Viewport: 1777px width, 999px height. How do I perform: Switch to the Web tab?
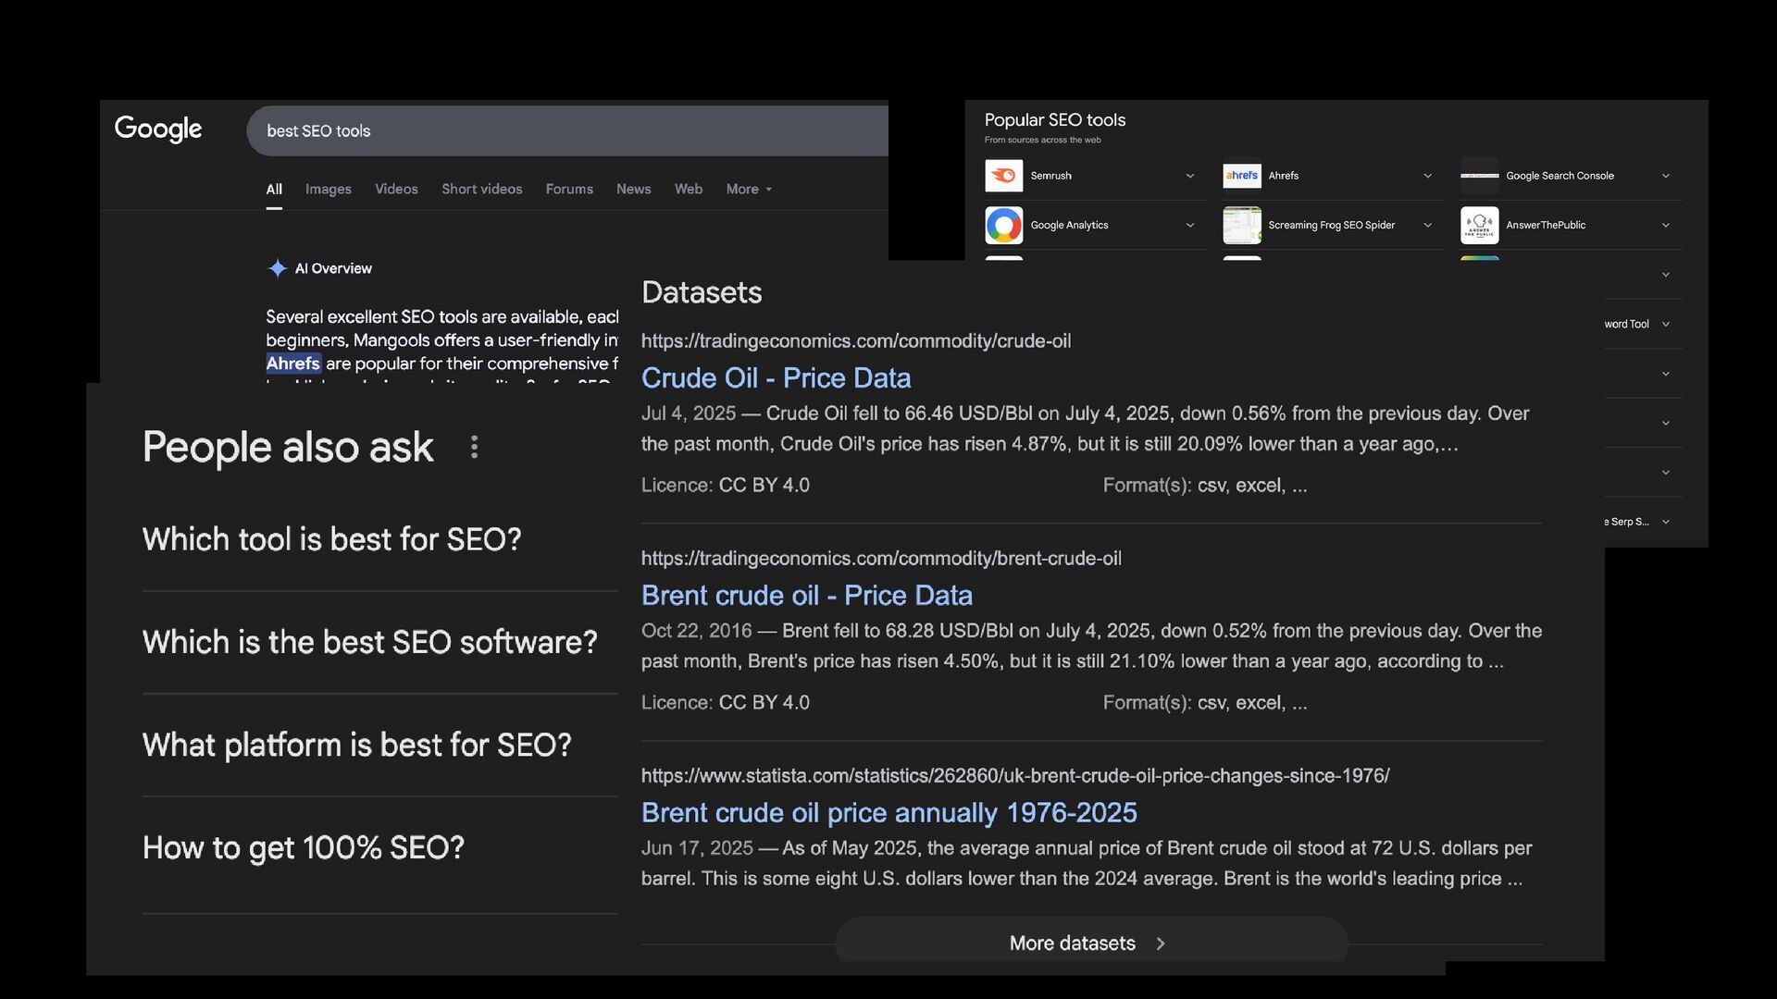click(x=689, y=189)
